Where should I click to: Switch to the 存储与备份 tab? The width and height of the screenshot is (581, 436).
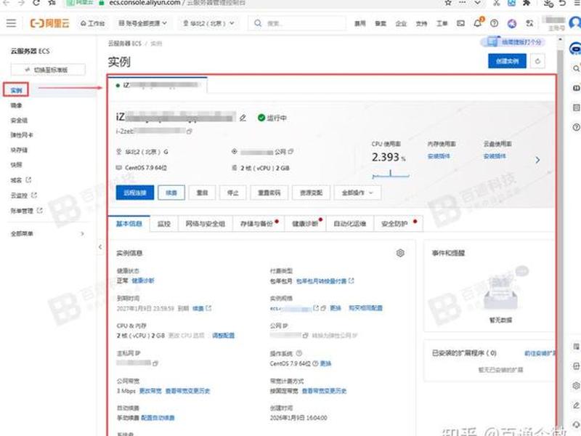[259, 224]
